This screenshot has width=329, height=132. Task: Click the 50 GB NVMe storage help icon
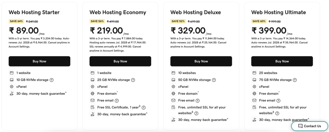pyautogui.click(x=214, y=80)
